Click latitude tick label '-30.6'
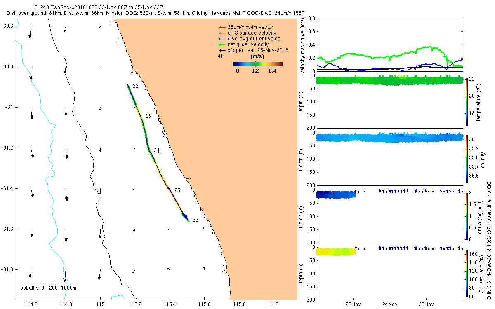495x309 pixels. pos(7,26)
